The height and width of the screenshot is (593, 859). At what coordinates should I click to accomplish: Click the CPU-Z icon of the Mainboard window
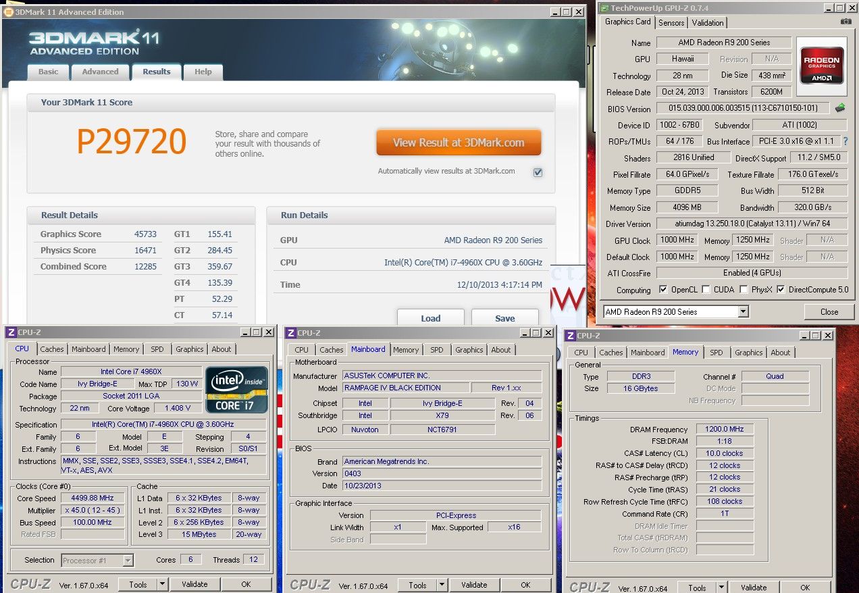[290, 332]
